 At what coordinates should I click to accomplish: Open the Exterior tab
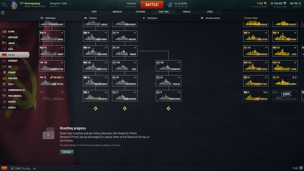click(x=140, y=12)
